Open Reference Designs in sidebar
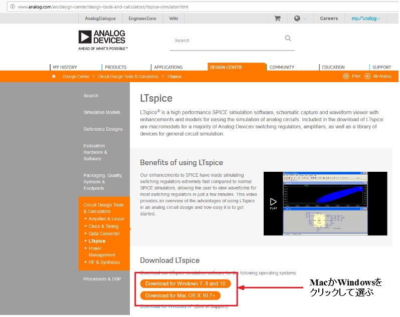This screenshot has width=400, height=317. [103, 129]
